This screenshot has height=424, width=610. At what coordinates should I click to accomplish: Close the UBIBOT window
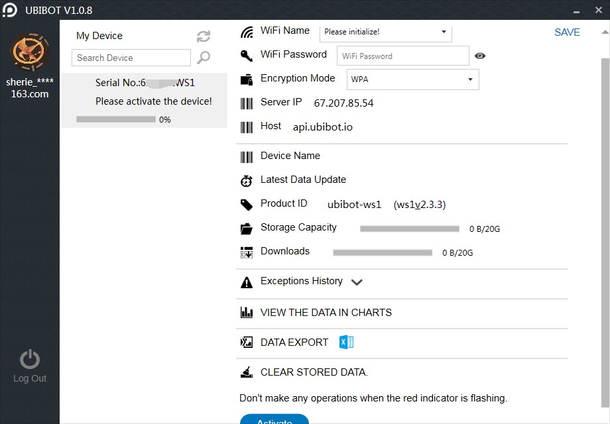point(598,10)
